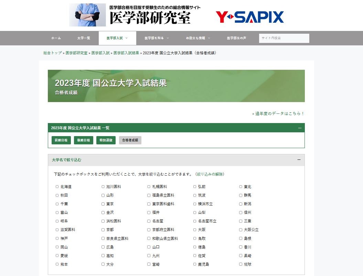This screenshot has width=363, height=276.
Task: Click the サイト内検索 search field
Action: [284, 38]
